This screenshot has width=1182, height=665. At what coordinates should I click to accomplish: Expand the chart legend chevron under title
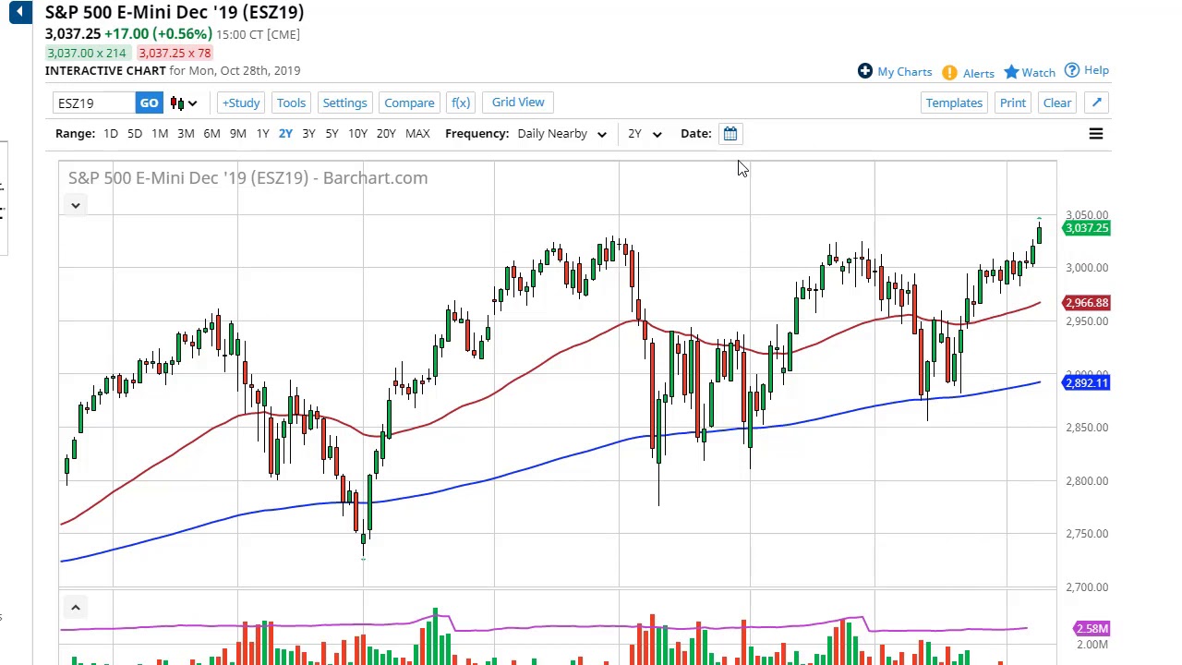pos(76,205)
